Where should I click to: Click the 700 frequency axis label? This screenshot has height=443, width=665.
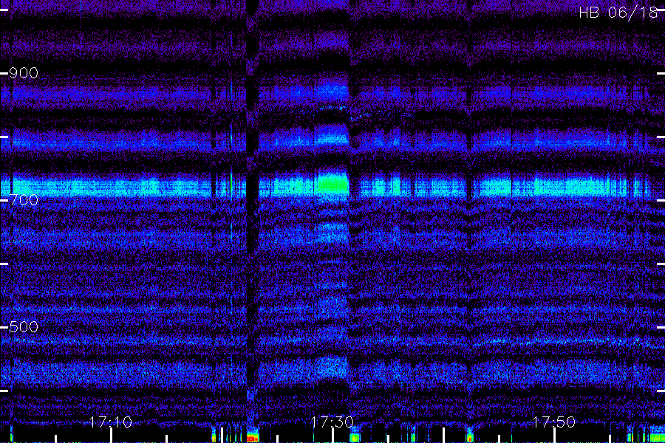[24, 199]
